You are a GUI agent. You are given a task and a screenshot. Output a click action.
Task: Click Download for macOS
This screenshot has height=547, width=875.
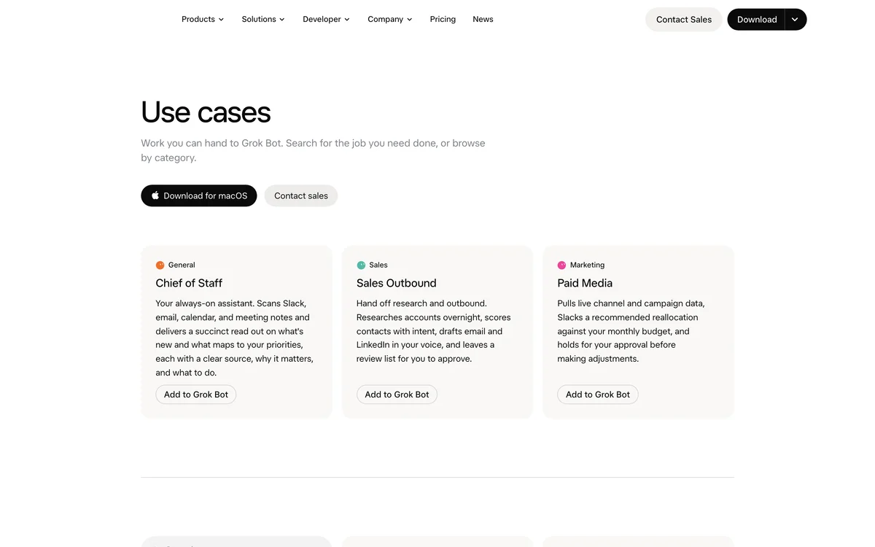pos(199,195)
